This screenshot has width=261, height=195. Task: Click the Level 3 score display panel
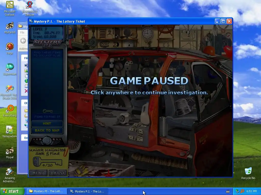(x=47, y=32)
